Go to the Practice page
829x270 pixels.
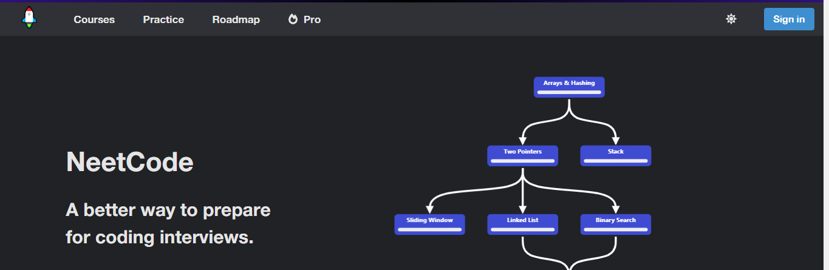click(x=163, y=19)
